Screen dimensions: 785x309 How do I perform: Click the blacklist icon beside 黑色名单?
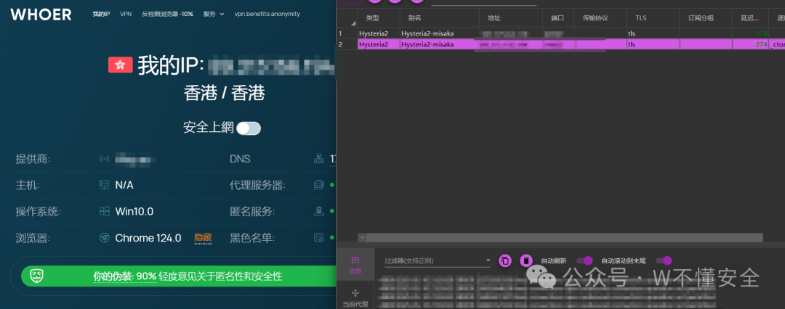[319, 238]
